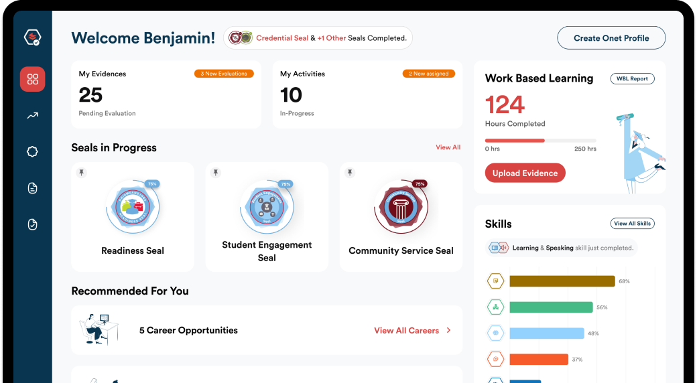Click the app logo at sidebar top
This screenshot has width=697, height=383.
(32, 37)
